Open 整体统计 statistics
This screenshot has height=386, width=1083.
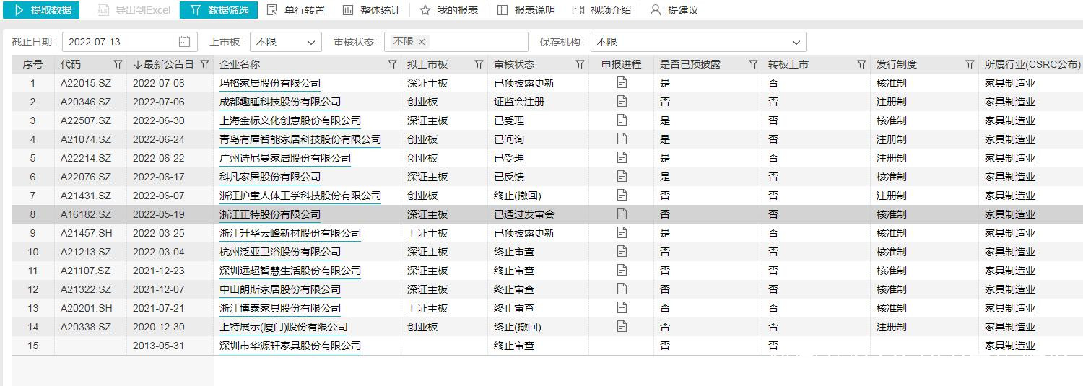[x=371, y=10]
